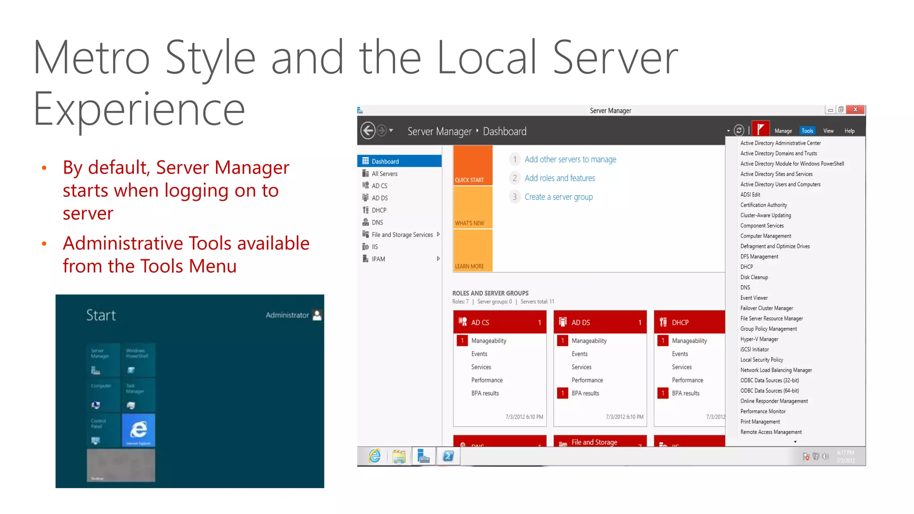Screen dimensions: 914x514
Task: Click the AD DS tile header
Action: (600, 322)
